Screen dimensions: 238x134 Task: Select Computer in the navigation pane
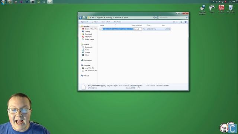pos(86,66)
